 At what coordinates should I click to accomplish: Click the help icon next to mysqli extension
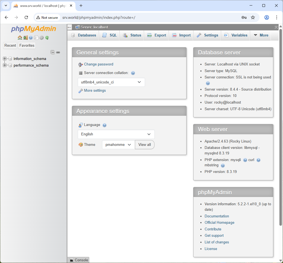245,160
